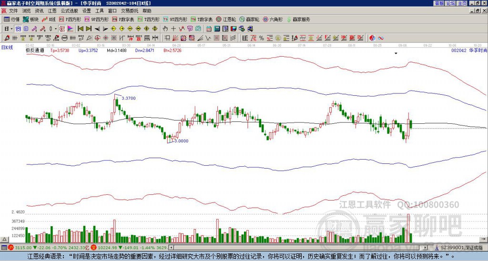
Task: Open the 江恩轮 Gann wheel
Action: click(226, 19)
